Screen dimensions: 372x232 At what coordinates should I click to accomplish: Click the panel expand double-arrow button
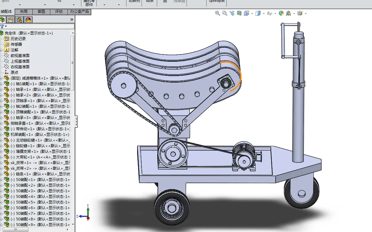pyautogui.click(x=72, y=20)
